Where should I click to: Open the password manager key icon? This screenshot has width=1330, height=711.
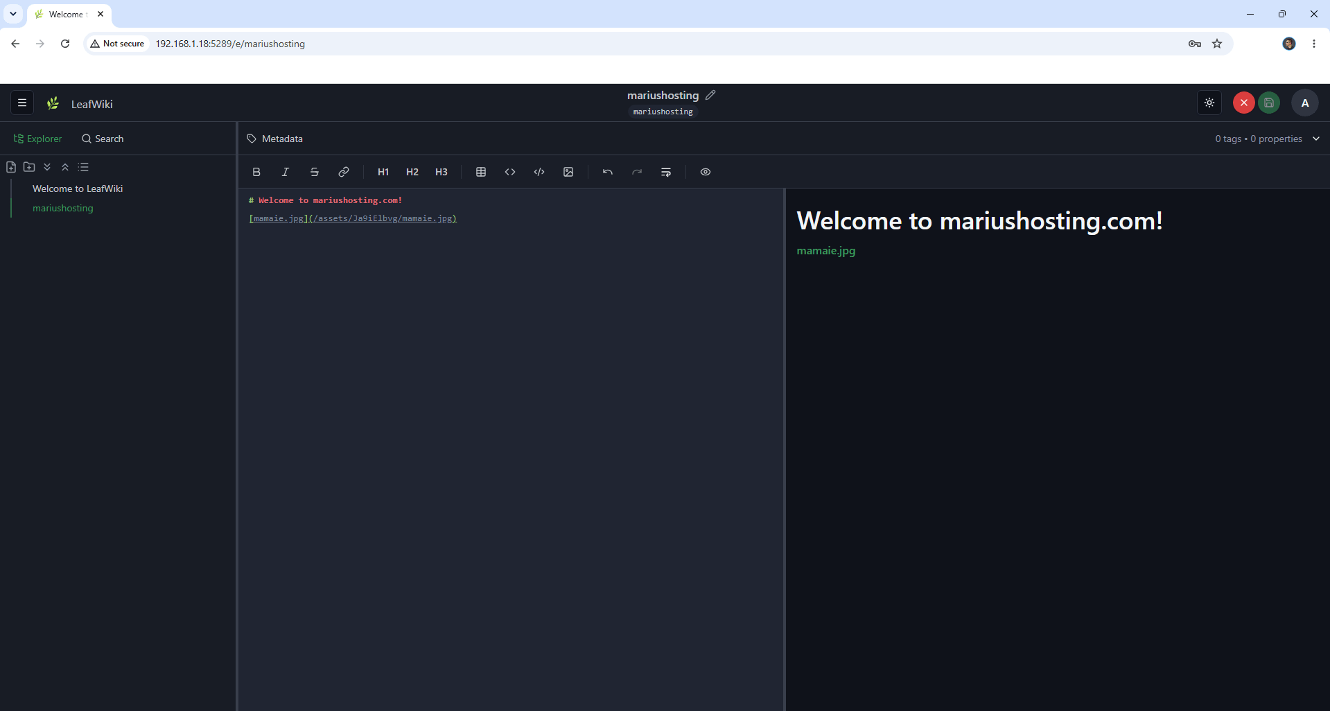(1195, 44)
